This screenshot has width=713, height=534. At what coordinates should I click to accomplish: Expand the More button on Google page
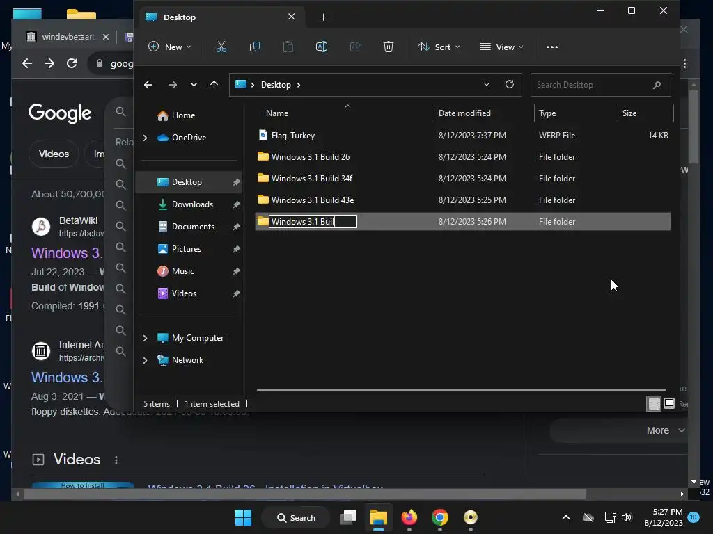tap(665, 430)
